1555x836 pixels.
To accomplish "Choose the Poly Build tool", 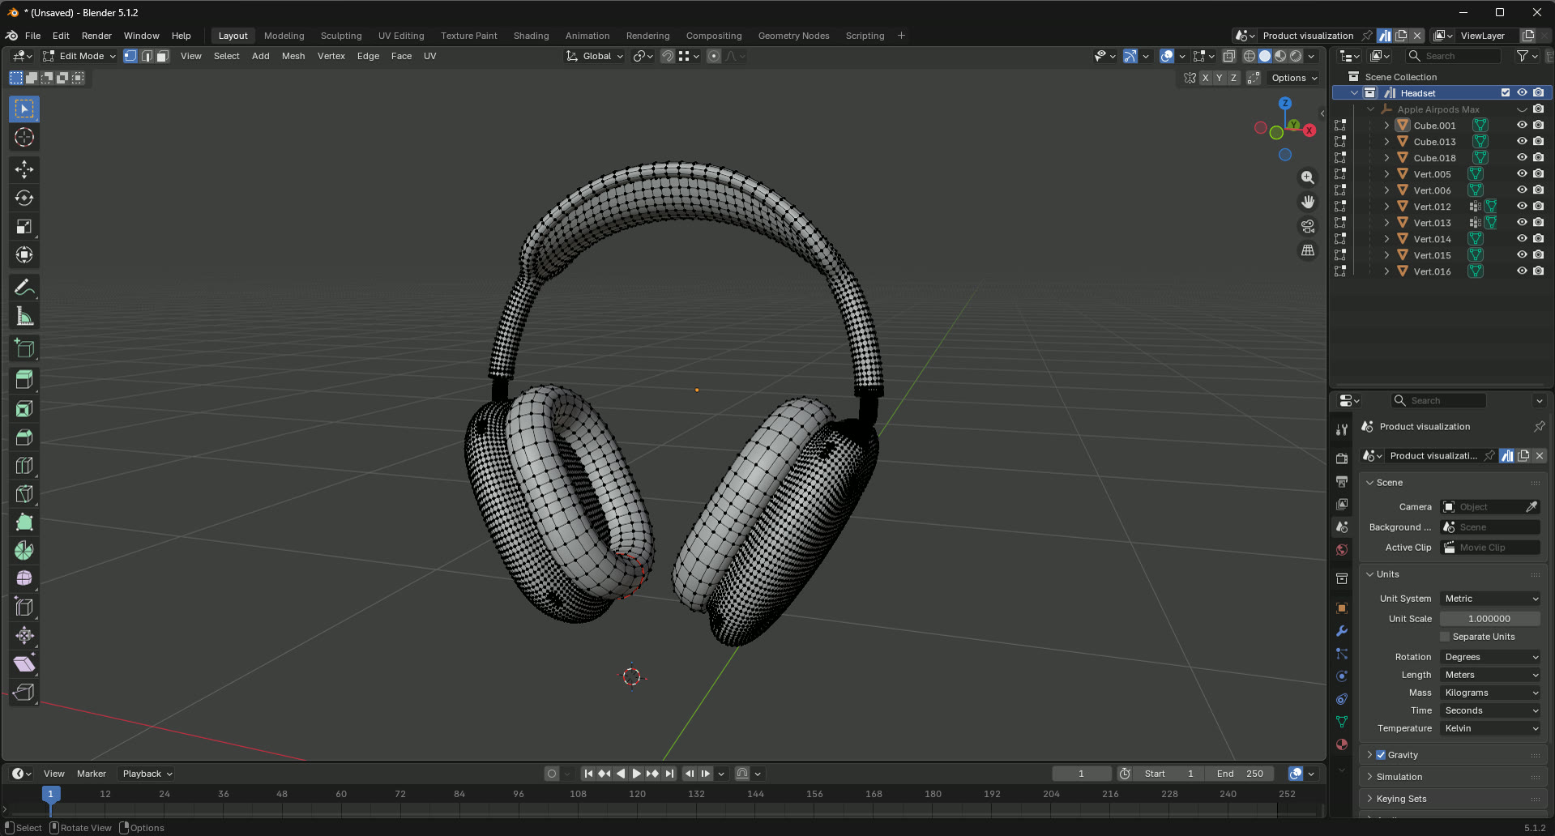I will [x=24, y=522].
